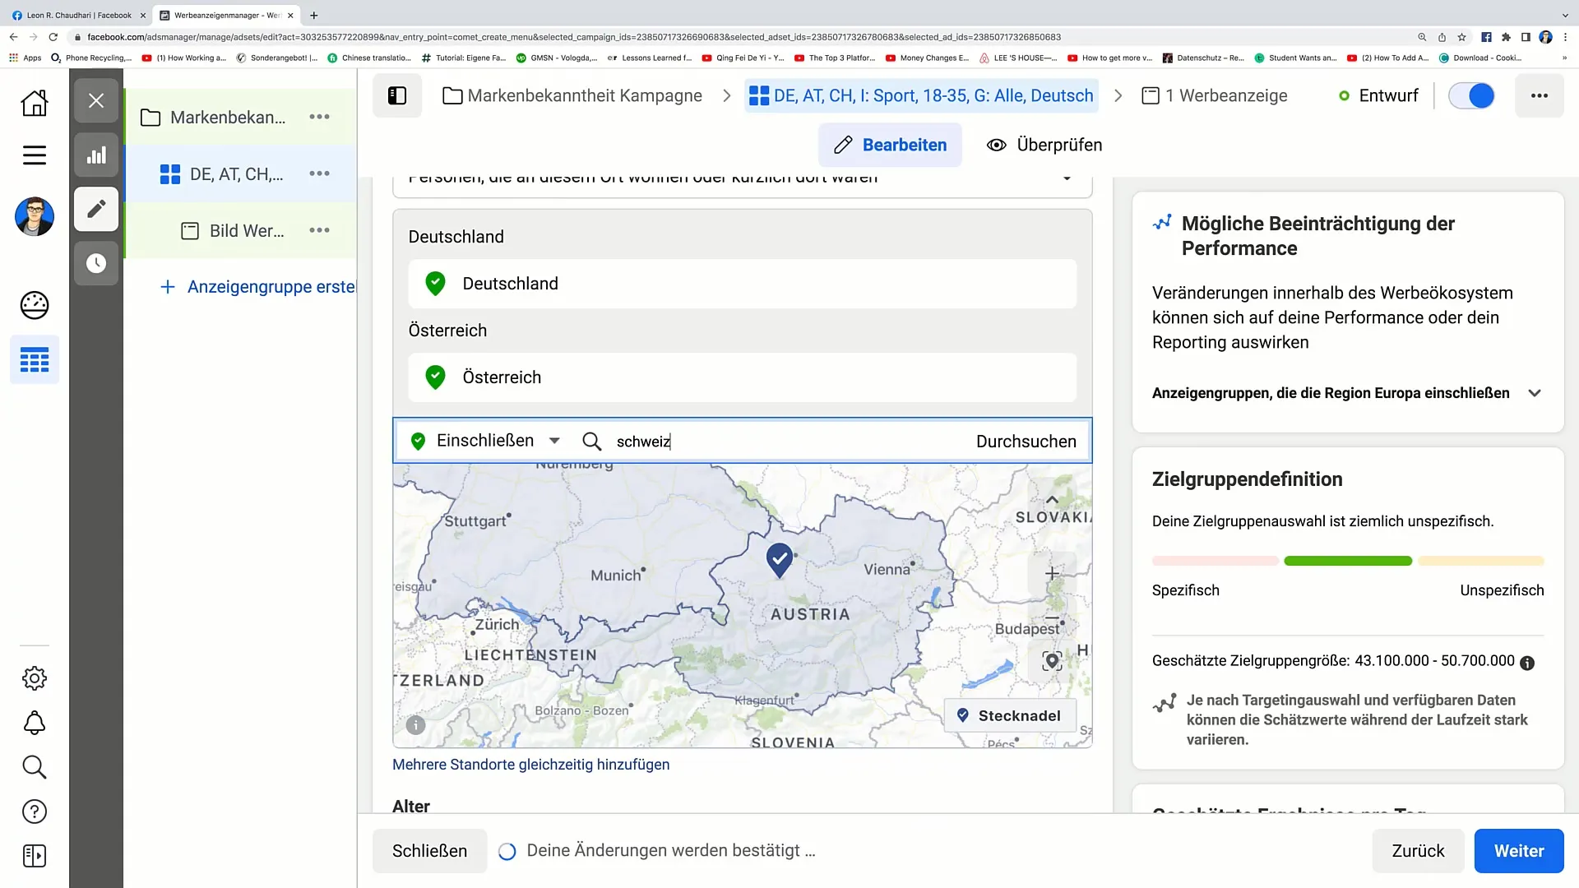Bookmark this page with the star icon
1579x888 pixels.
1461,37
